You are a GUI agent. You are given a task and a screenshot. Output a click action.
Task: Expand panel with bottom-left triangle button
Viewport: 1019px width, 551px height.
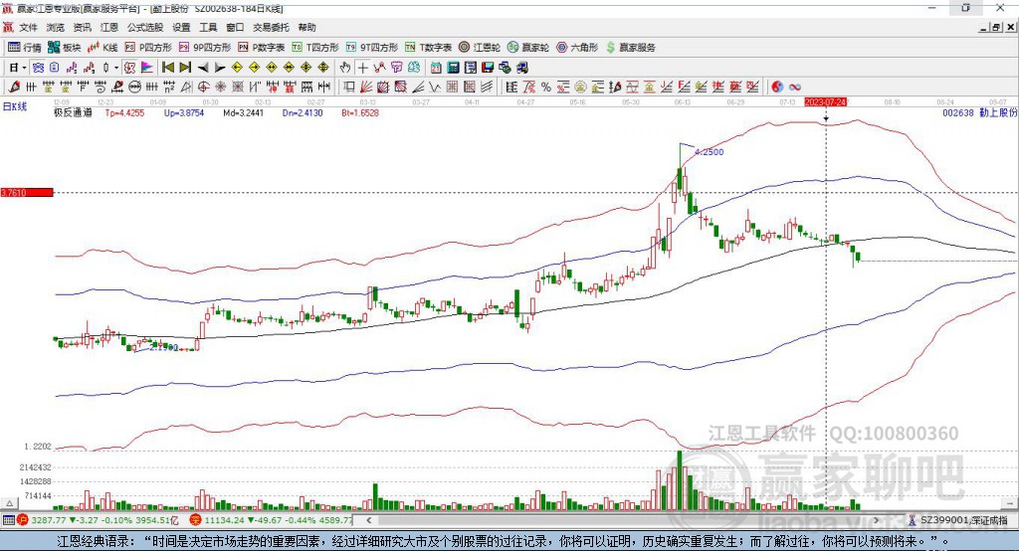pyautogui.click(x=9, y=503)
